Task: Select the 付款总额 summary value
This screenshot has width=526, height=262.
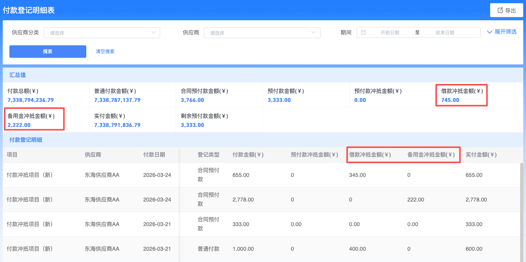Action: 30,100
